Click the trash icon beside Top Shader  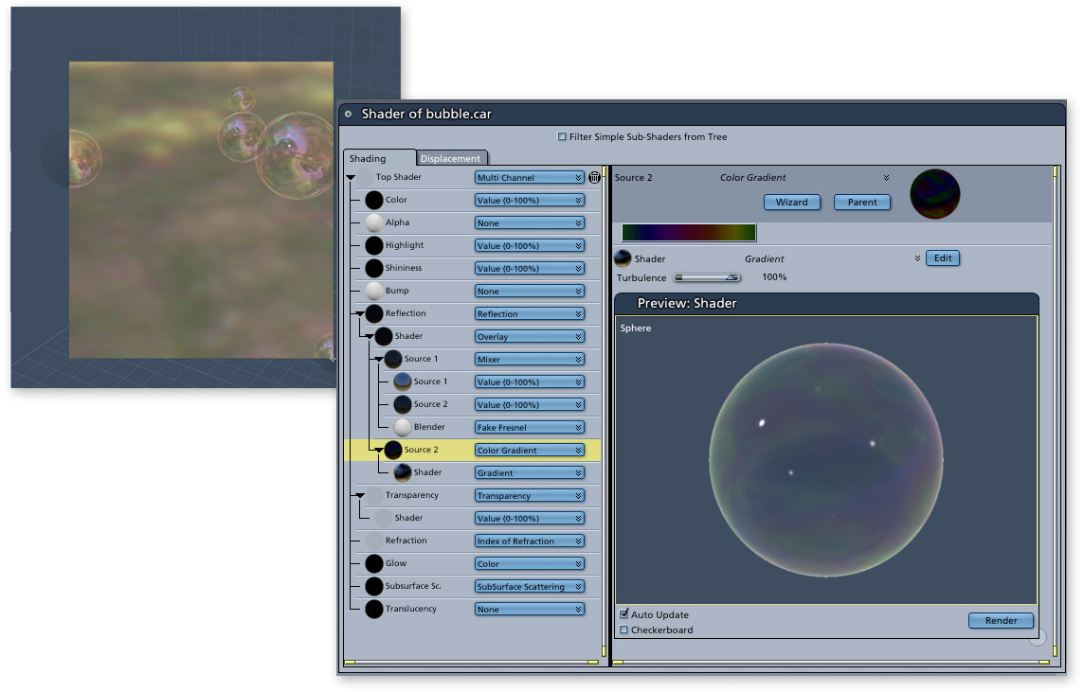[594, 177]
